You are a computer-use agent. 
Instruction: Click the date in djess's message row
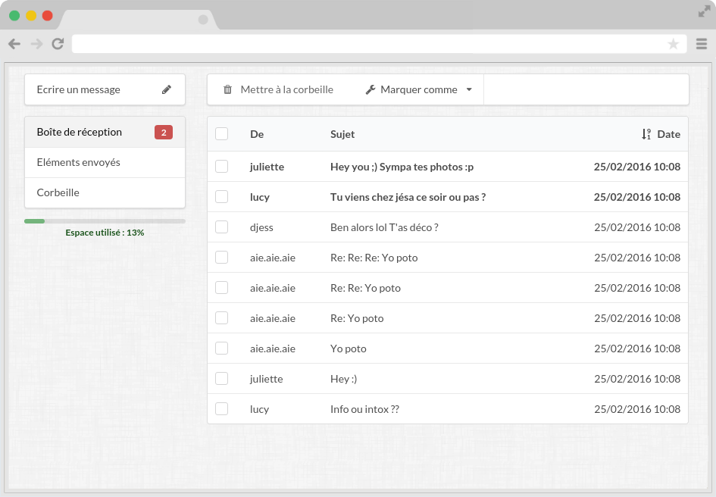tap(637, 227)
